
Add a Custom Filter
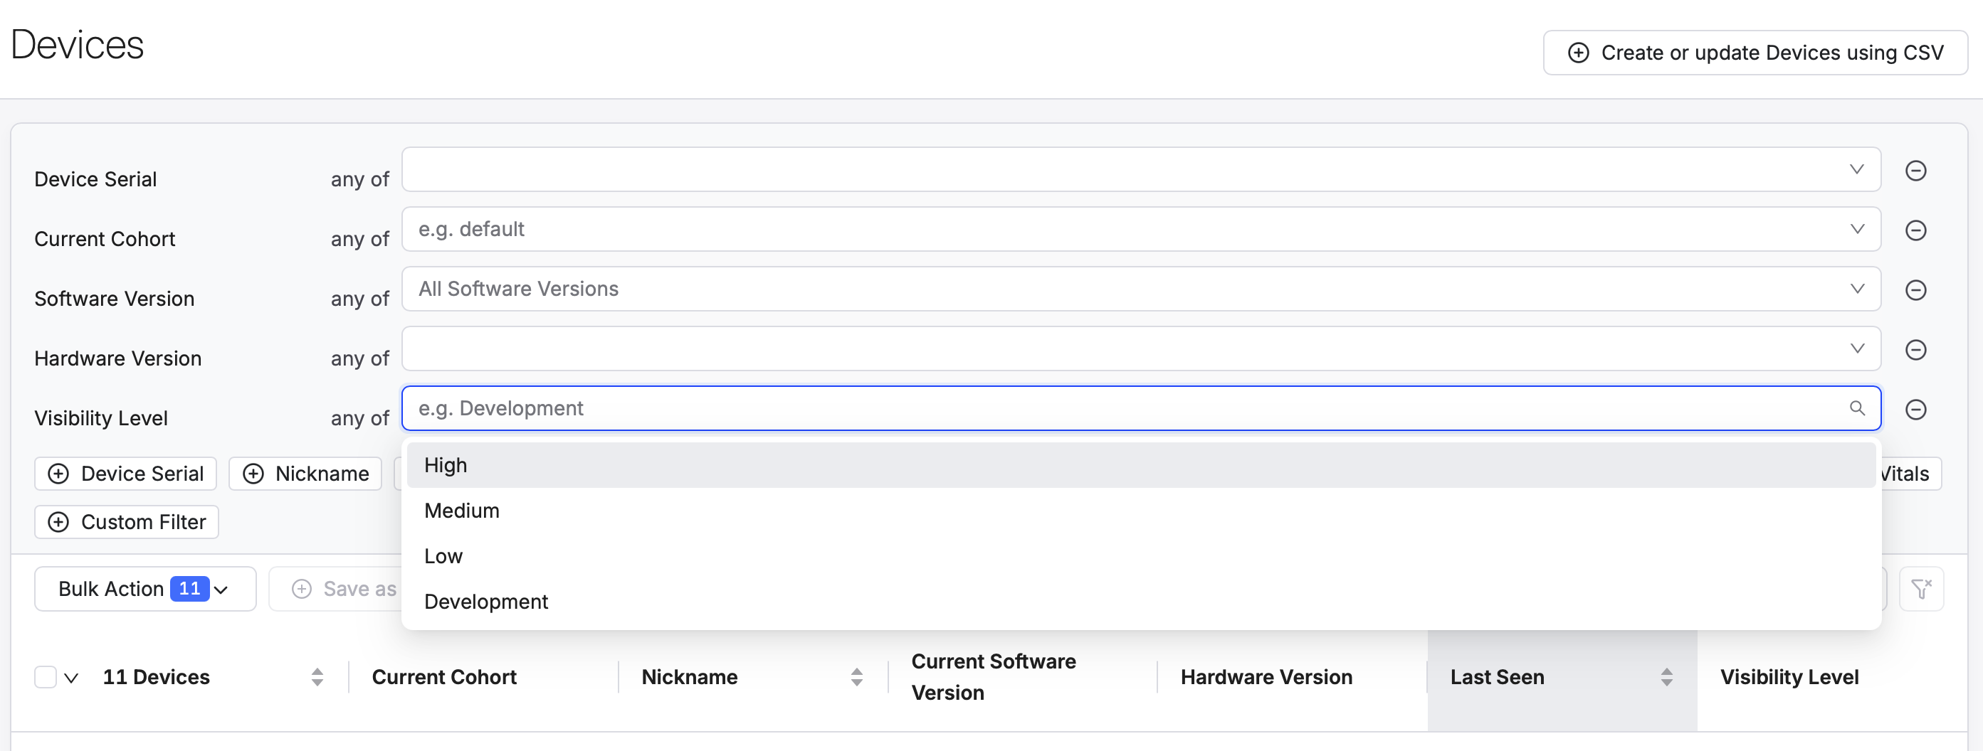point(127,522)
